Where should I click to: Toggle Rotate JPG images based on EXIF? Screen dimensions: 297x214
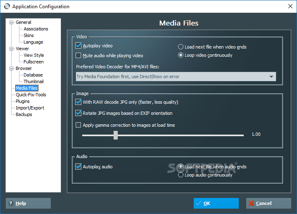click(x=78, y=113)
